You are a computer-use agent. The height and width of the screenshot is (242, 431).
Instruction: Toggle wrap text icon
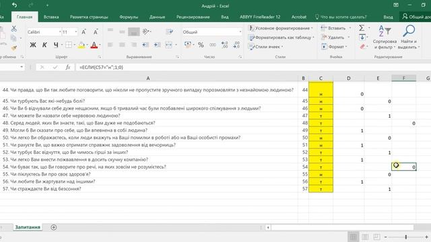[x=170, y=32]
